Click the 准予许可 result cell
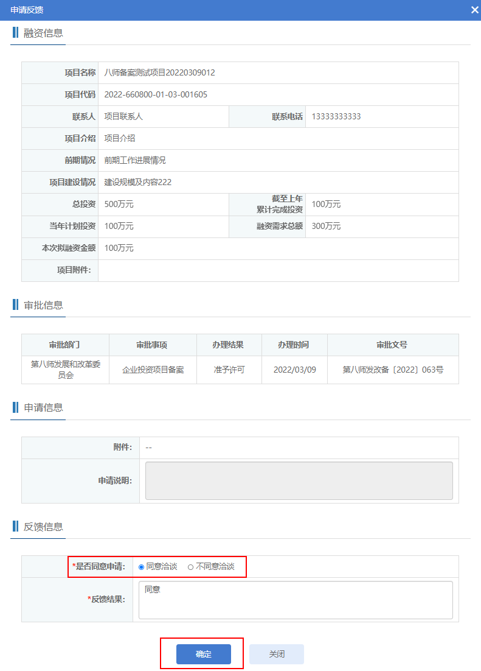The height and width of the screenshot is (671, 481). coord(229,370)
